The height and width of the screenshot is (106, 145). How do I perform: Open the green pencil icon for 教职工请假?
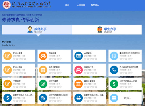click(43, 84)
